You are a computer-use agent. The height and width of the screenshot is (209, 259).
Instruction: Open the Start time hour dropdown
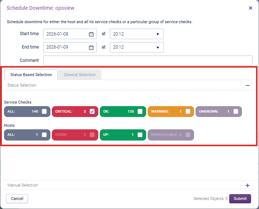point(157,34)
